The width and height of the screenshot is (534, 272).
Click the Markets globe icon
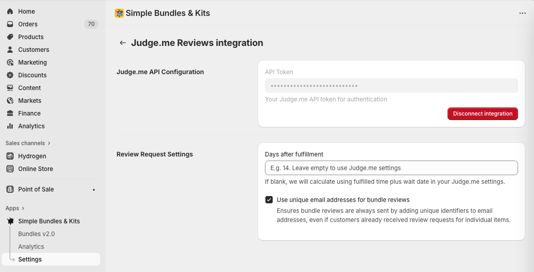(10, 101)
